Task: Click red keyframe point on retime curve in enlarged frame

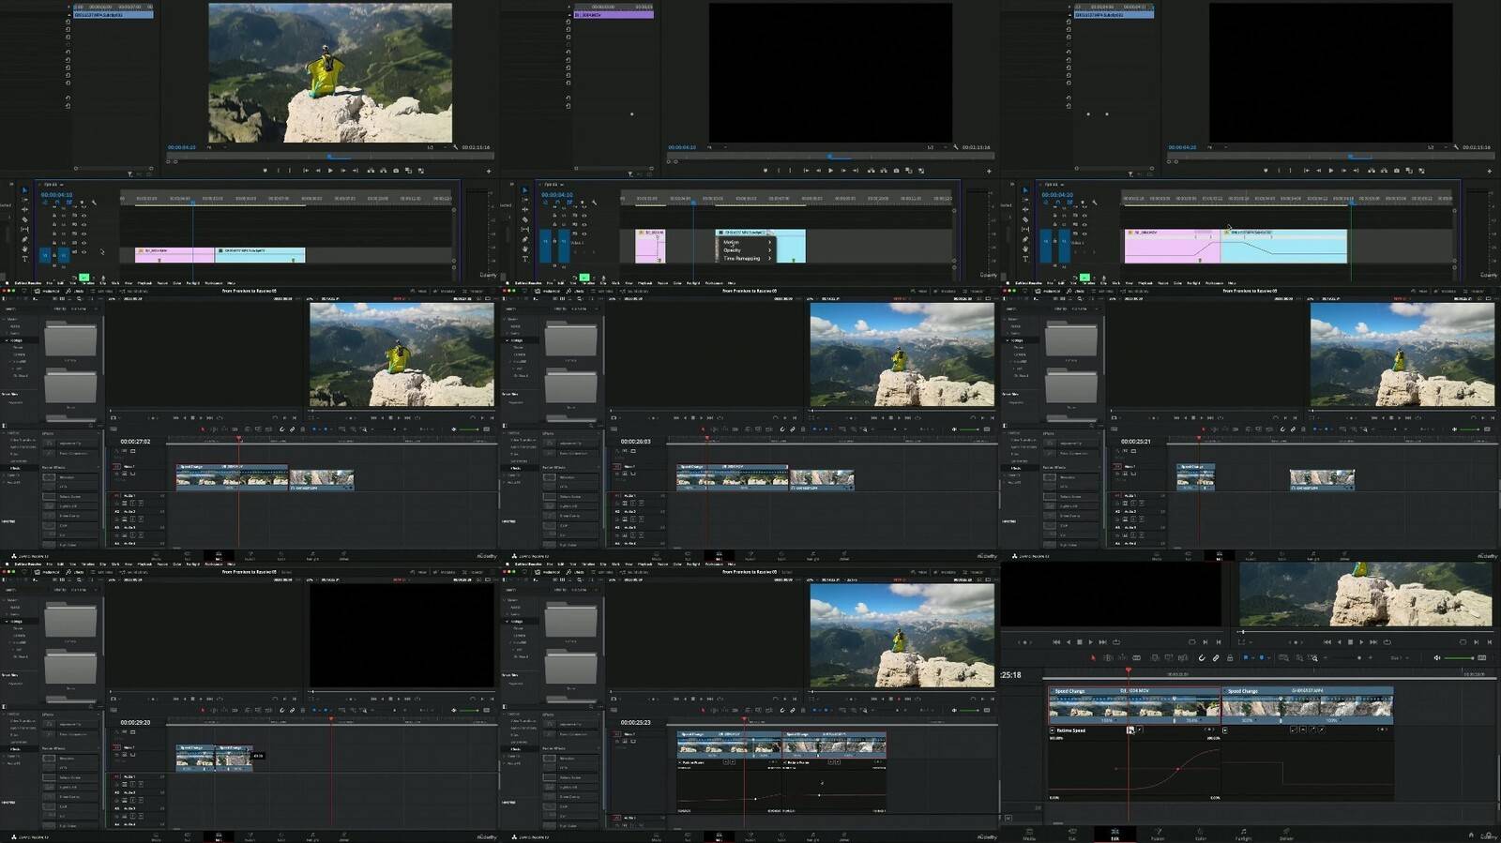Action: pyautogui.click(x=1178, y=769)
